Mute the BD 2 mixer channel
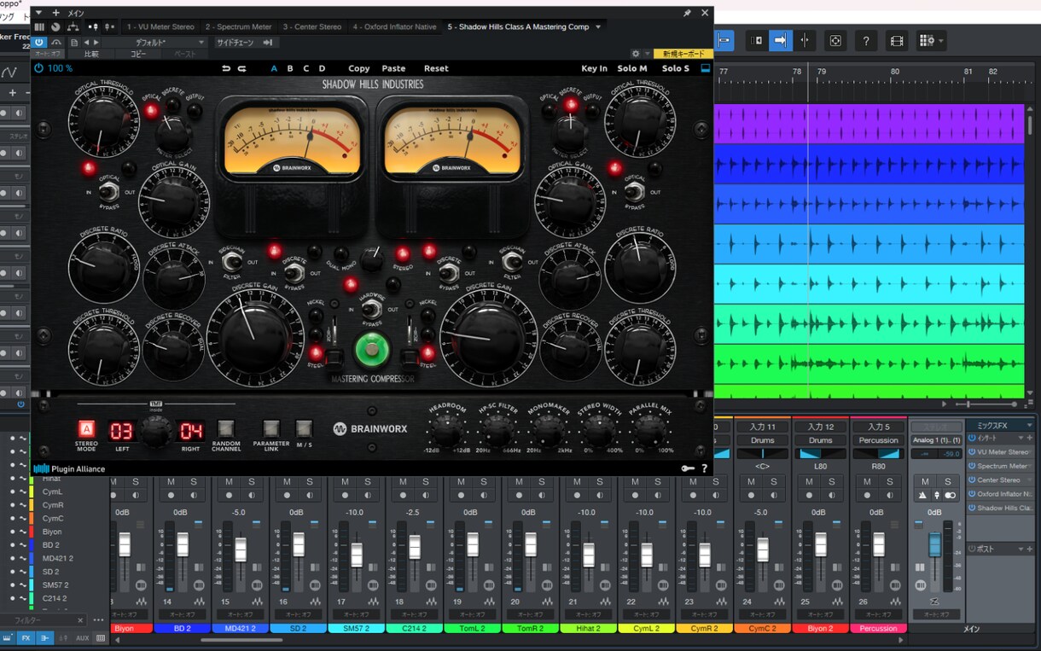 pos(171,482)
